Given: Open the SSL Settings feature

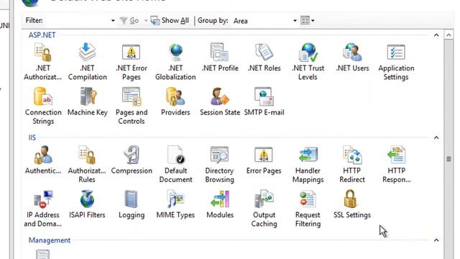Looking at the screenshot, I should click(x=352, y=204).
